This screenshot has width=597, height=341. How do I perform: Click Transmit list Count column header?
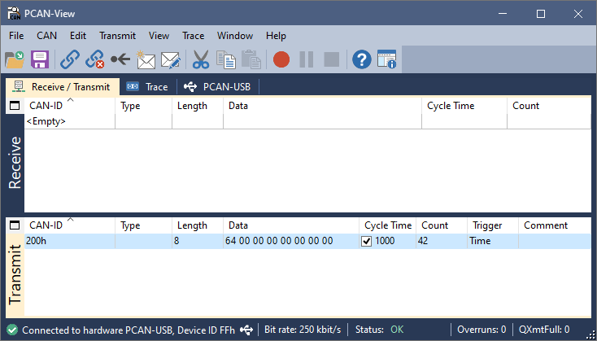442,225
